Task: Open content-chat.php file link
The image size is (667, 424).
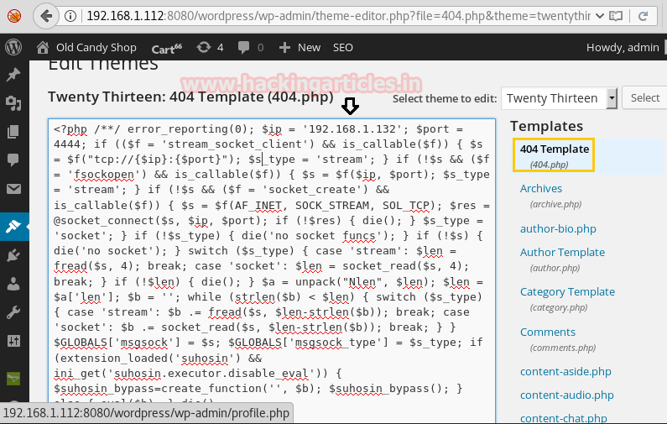Action: point(563,418)
